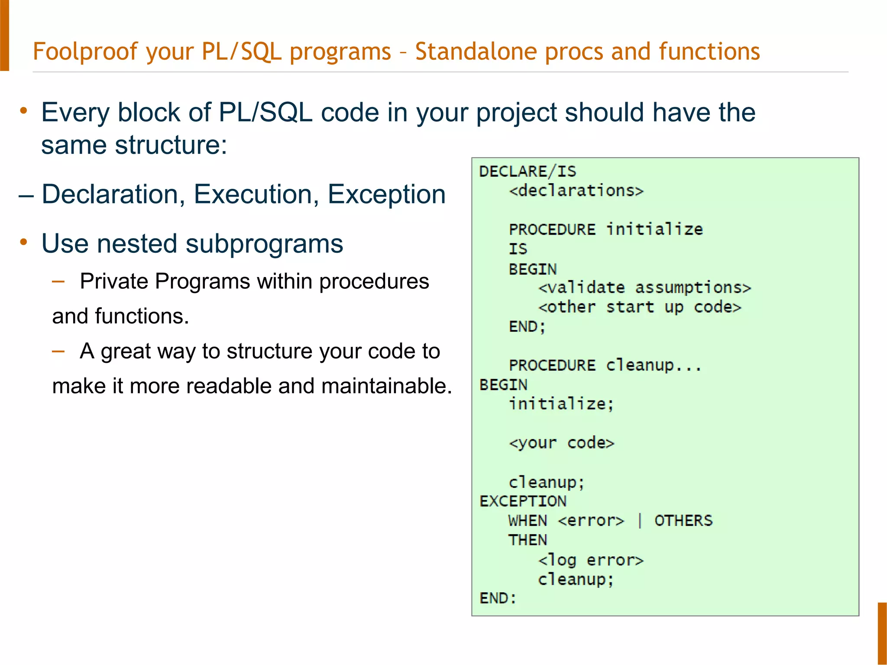The height and width of the screenshot is (665, 887).
Task: Click '<log error>' code line
Action: coord(590,560)
